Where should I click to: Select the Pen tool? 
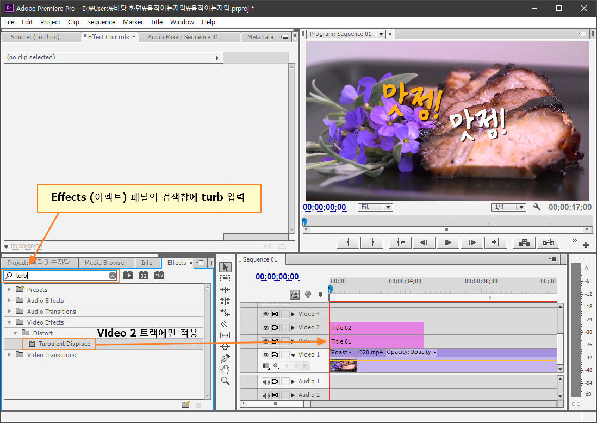pos(225,358)
